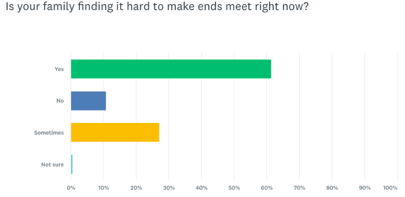Image resolution: width=405 pixels, height=197 pixels.
Task: Click the 50% axis label
Action: [234, 188]
